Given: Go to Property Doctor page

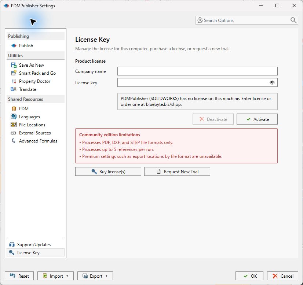Looking at the screenshot, I should click(36, 81).
